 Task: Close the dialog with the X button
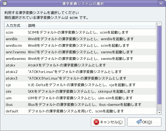(x=161, y=3)
